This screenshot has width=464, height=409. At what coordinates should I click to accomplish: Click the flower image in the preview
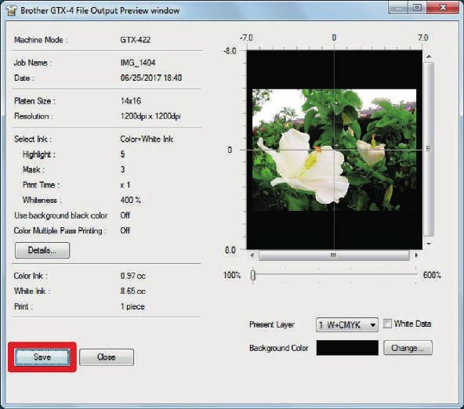pos(334,150)
